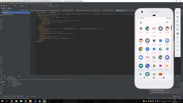Hide the Project panel with minus icon
This screenshot has width=183, height=103.
(29, 10)
